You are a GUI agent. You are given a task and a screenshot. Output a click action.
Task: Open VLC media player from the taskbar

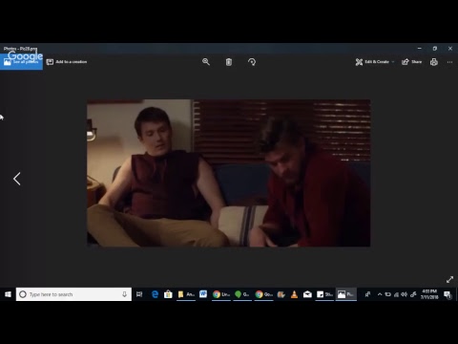pos(294,294)
